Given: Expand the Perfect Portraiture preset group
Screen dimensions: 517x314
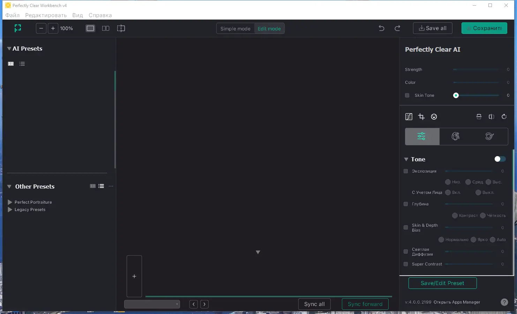Looking at the screenshot, I should pos(10,202).
